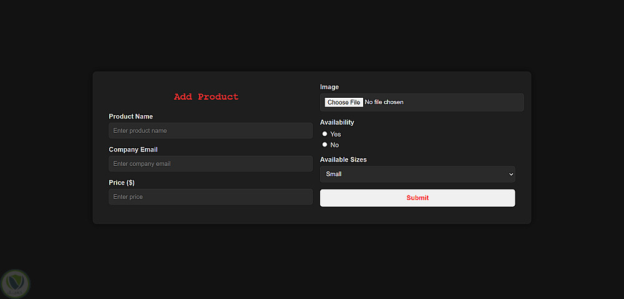Screen dimensions: 624x299
Task: Open the Available Sizes dropdown showing Small
Action: (x=417, y=174)
